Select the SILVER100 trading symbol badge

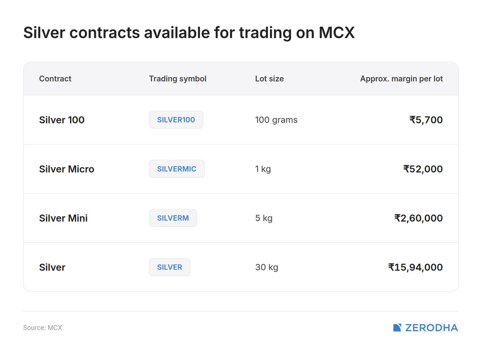pyautogui.click(x=176, y=120)
